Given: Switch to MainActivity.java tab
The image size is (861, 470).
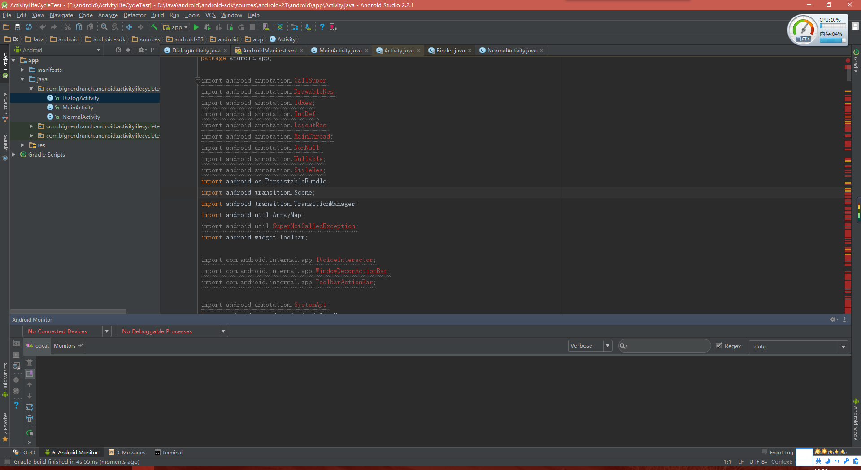Looking at the screenshot, I should (x=340, y=51).
